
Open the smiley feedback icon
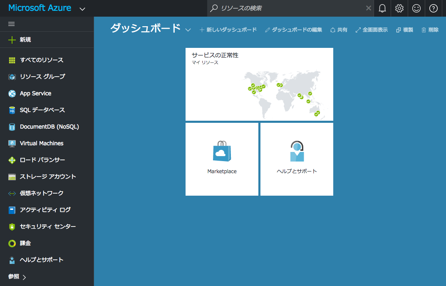point(416,8)
